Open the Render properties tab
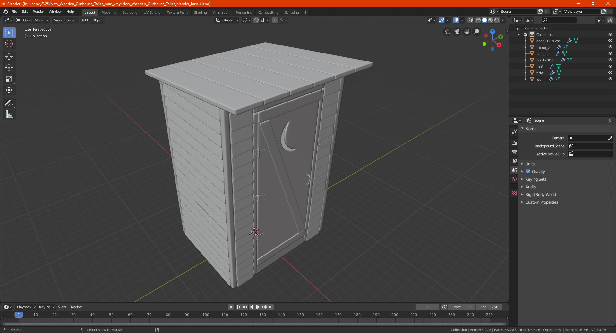 tap(514, 143)
